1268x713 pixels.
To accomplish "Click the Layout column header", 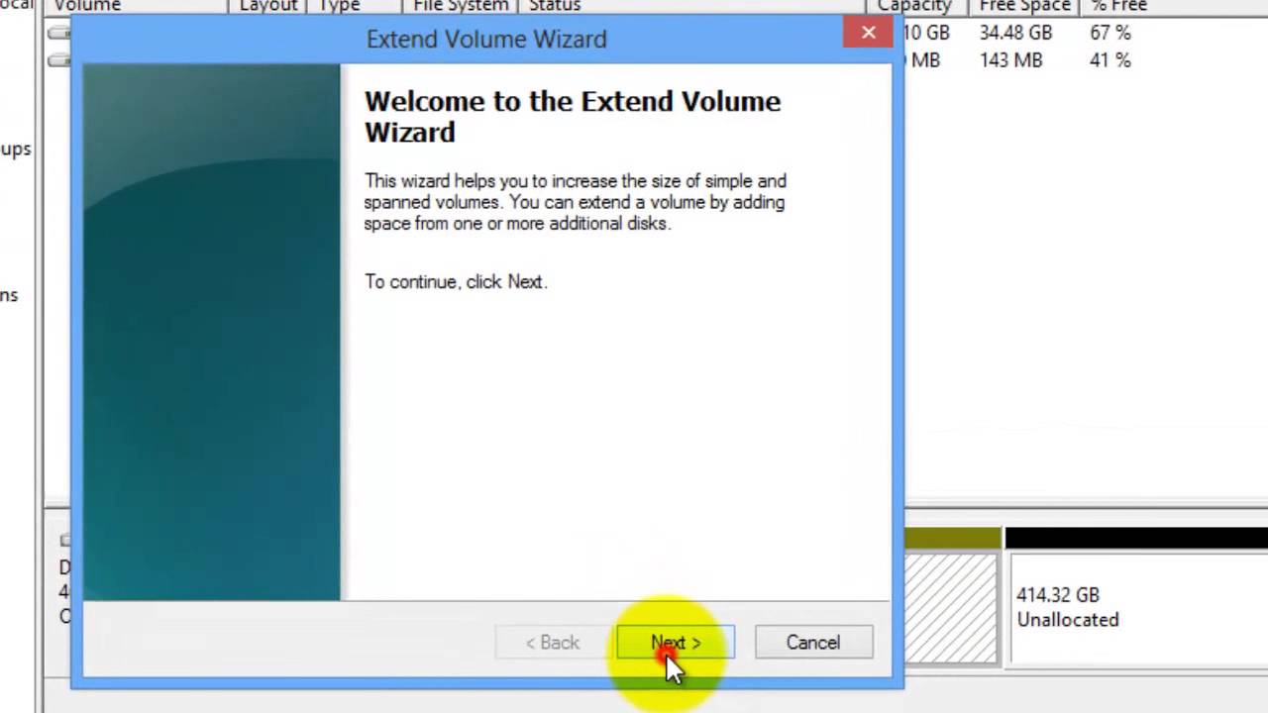I will (x=268, y=6).
